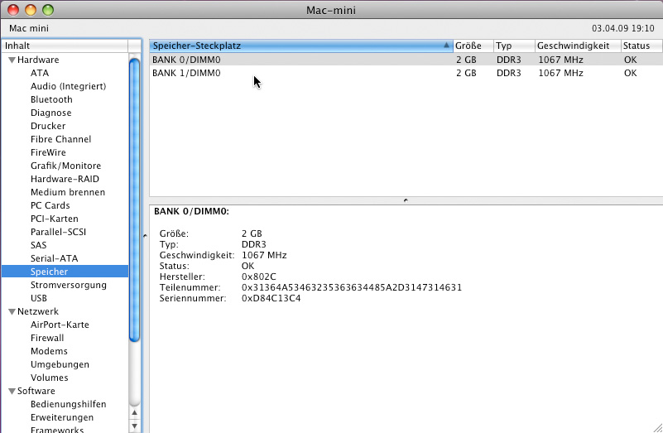Click the Seriennummer value 0xD84C13C4
The image size is (663, 433).
pyautogui.click(x=271, y=299)
